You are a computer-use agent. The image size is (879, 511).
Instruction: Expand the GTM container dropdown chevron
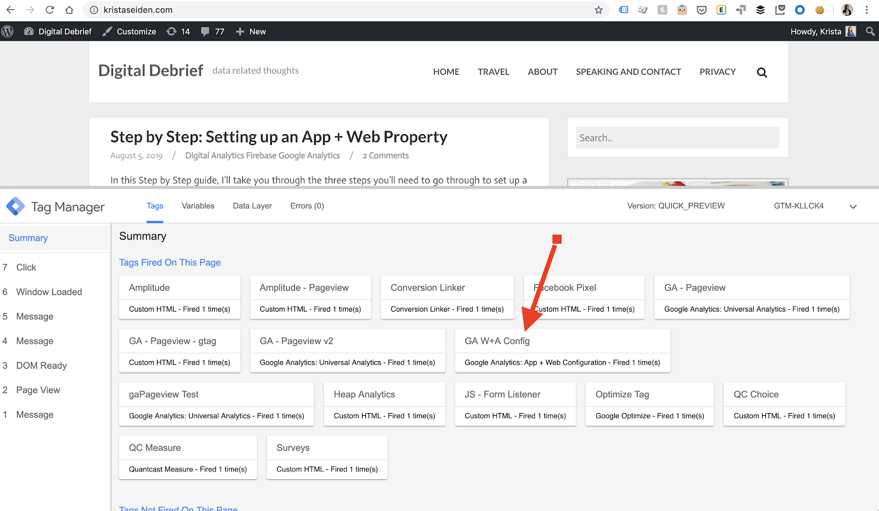pyautogui.click(x=853, y=207)
